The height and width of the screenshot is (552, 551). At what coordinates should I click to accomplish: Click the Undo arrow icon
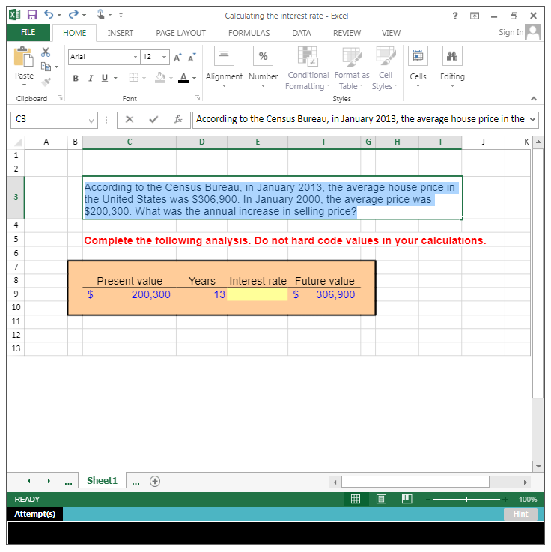[x=49, y=15]
